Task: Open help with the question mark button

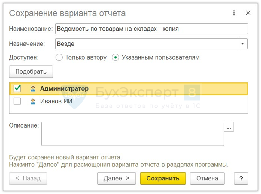Action: (x=241, y=178)
